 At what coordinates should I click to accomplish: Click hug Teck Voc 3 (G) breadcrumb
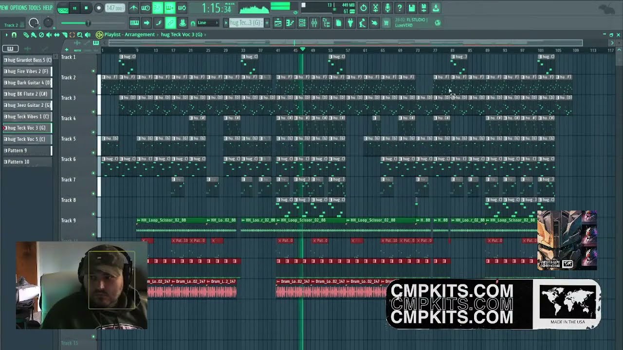(x=182, y=35)
